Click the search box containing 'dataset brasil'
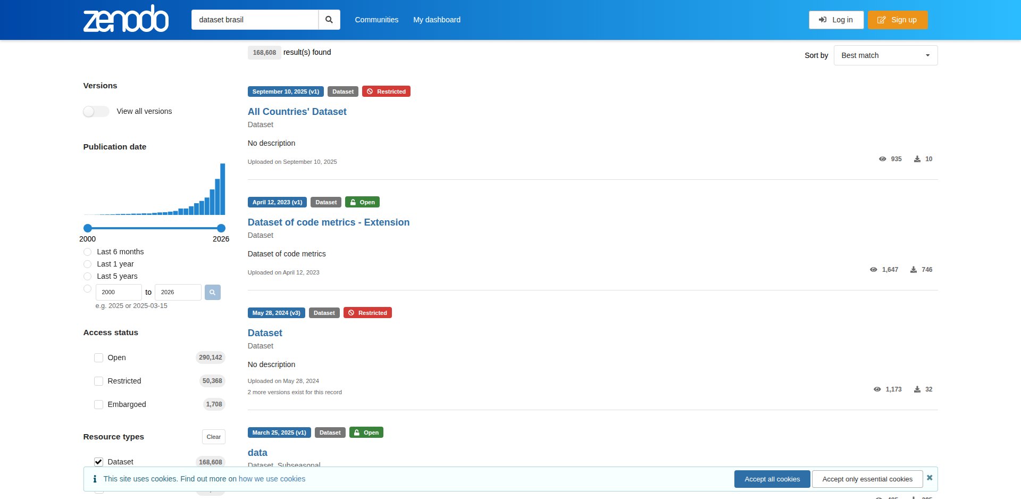The height and width of the screenshot is (499, 1021). tap(255, 20)
